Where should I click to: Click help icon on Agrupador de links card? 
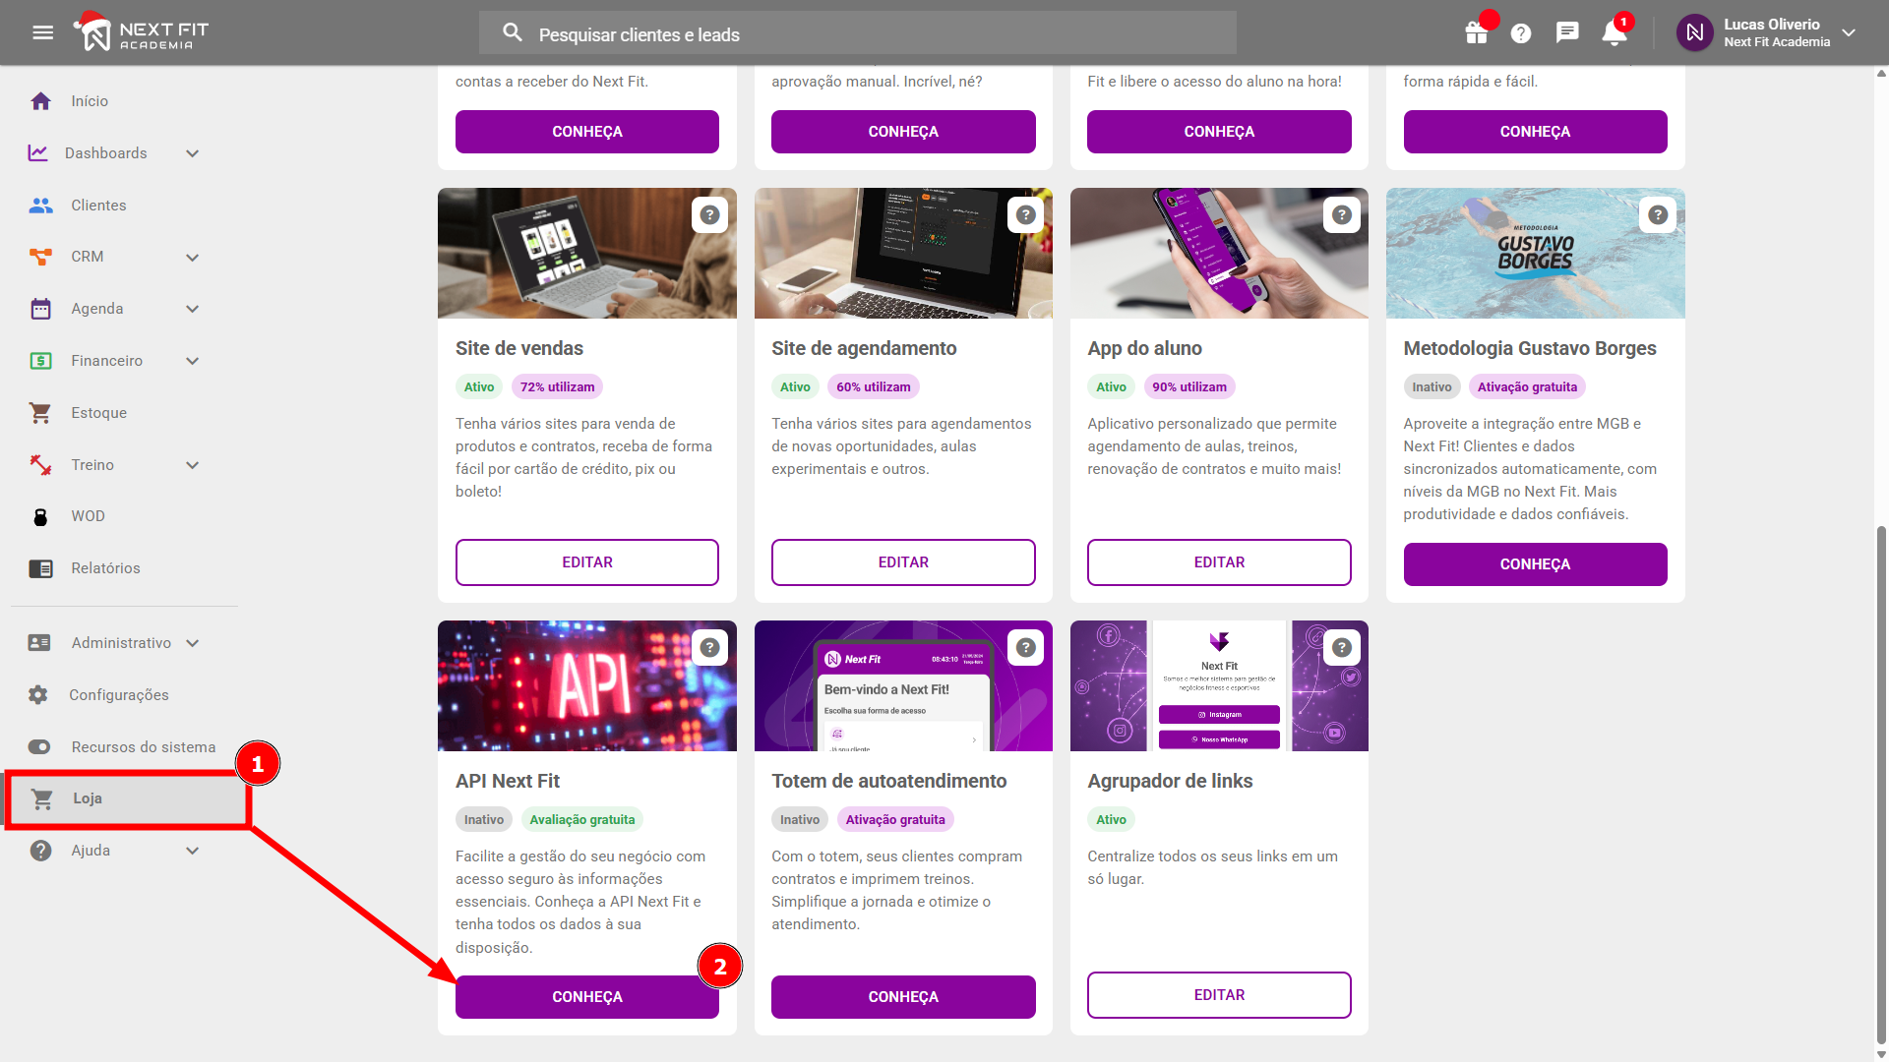pos(1342,647)
